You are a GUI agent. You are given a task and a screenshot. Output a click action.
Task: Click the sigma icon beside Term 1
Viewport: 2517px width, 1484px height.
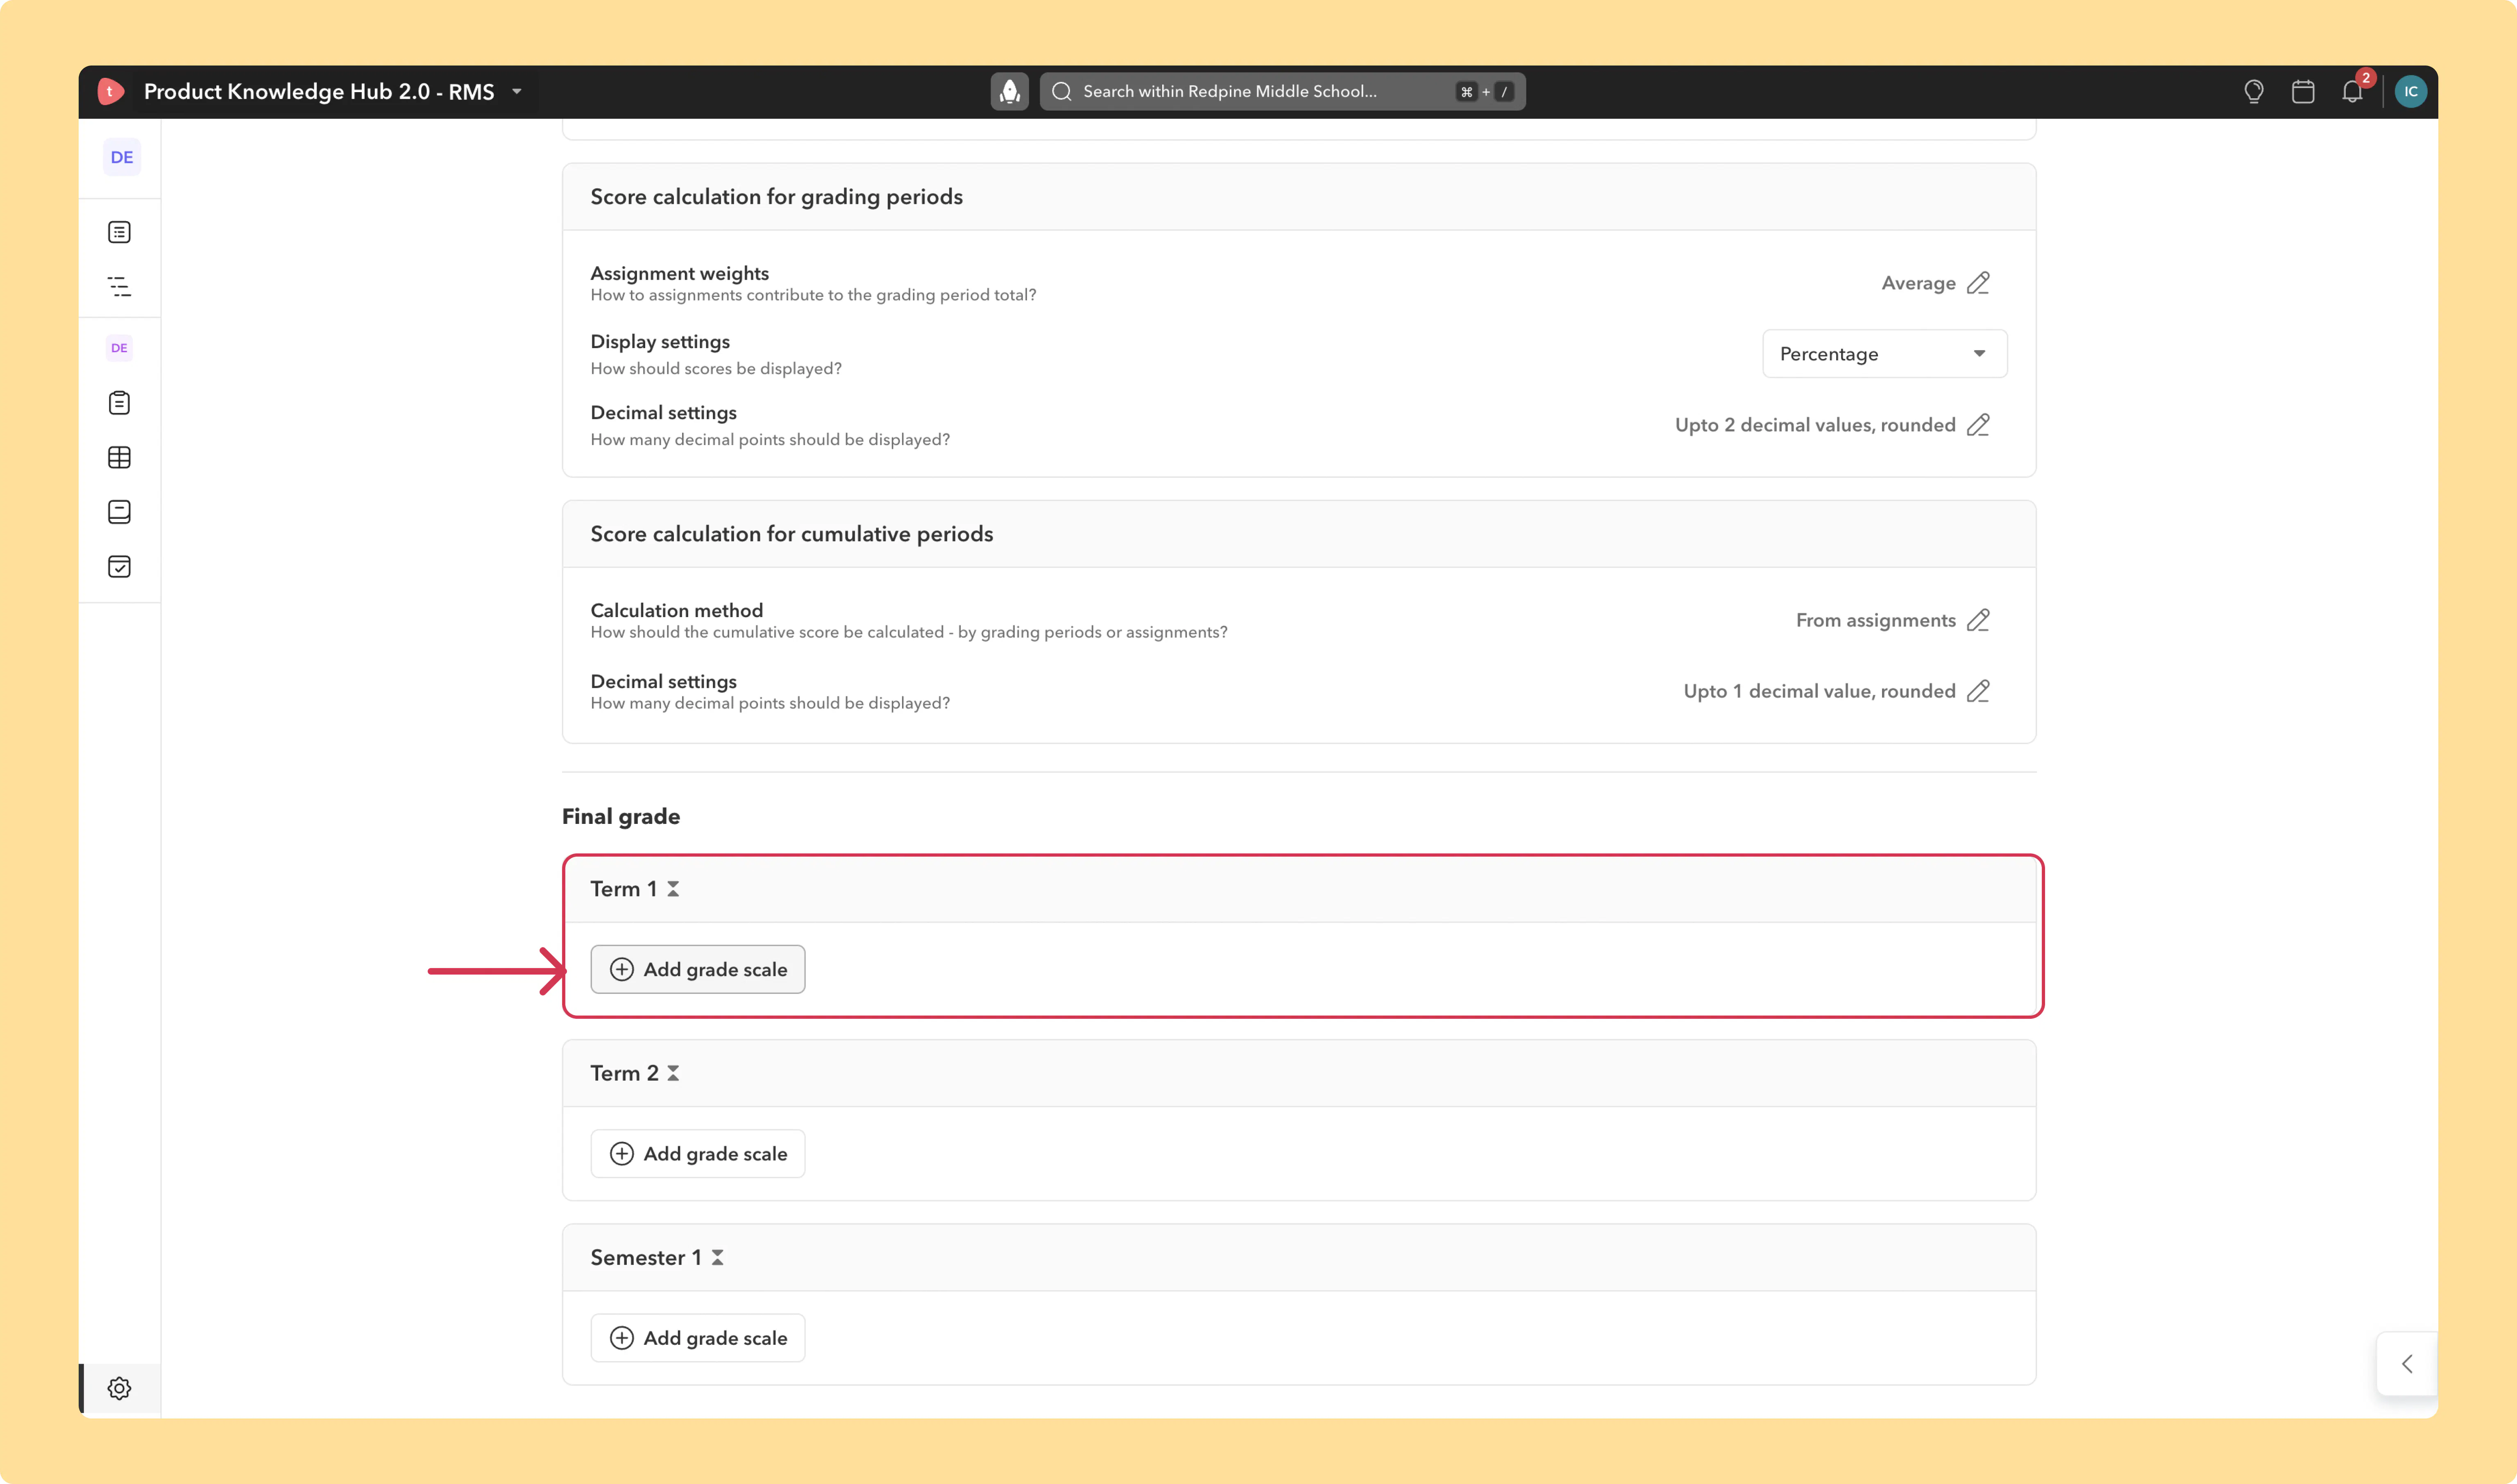coord(673,889)
